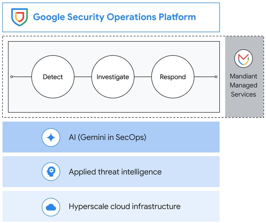
Task: Select the Hyperscale cloud infrastructure label
Action: click(124, 207)
